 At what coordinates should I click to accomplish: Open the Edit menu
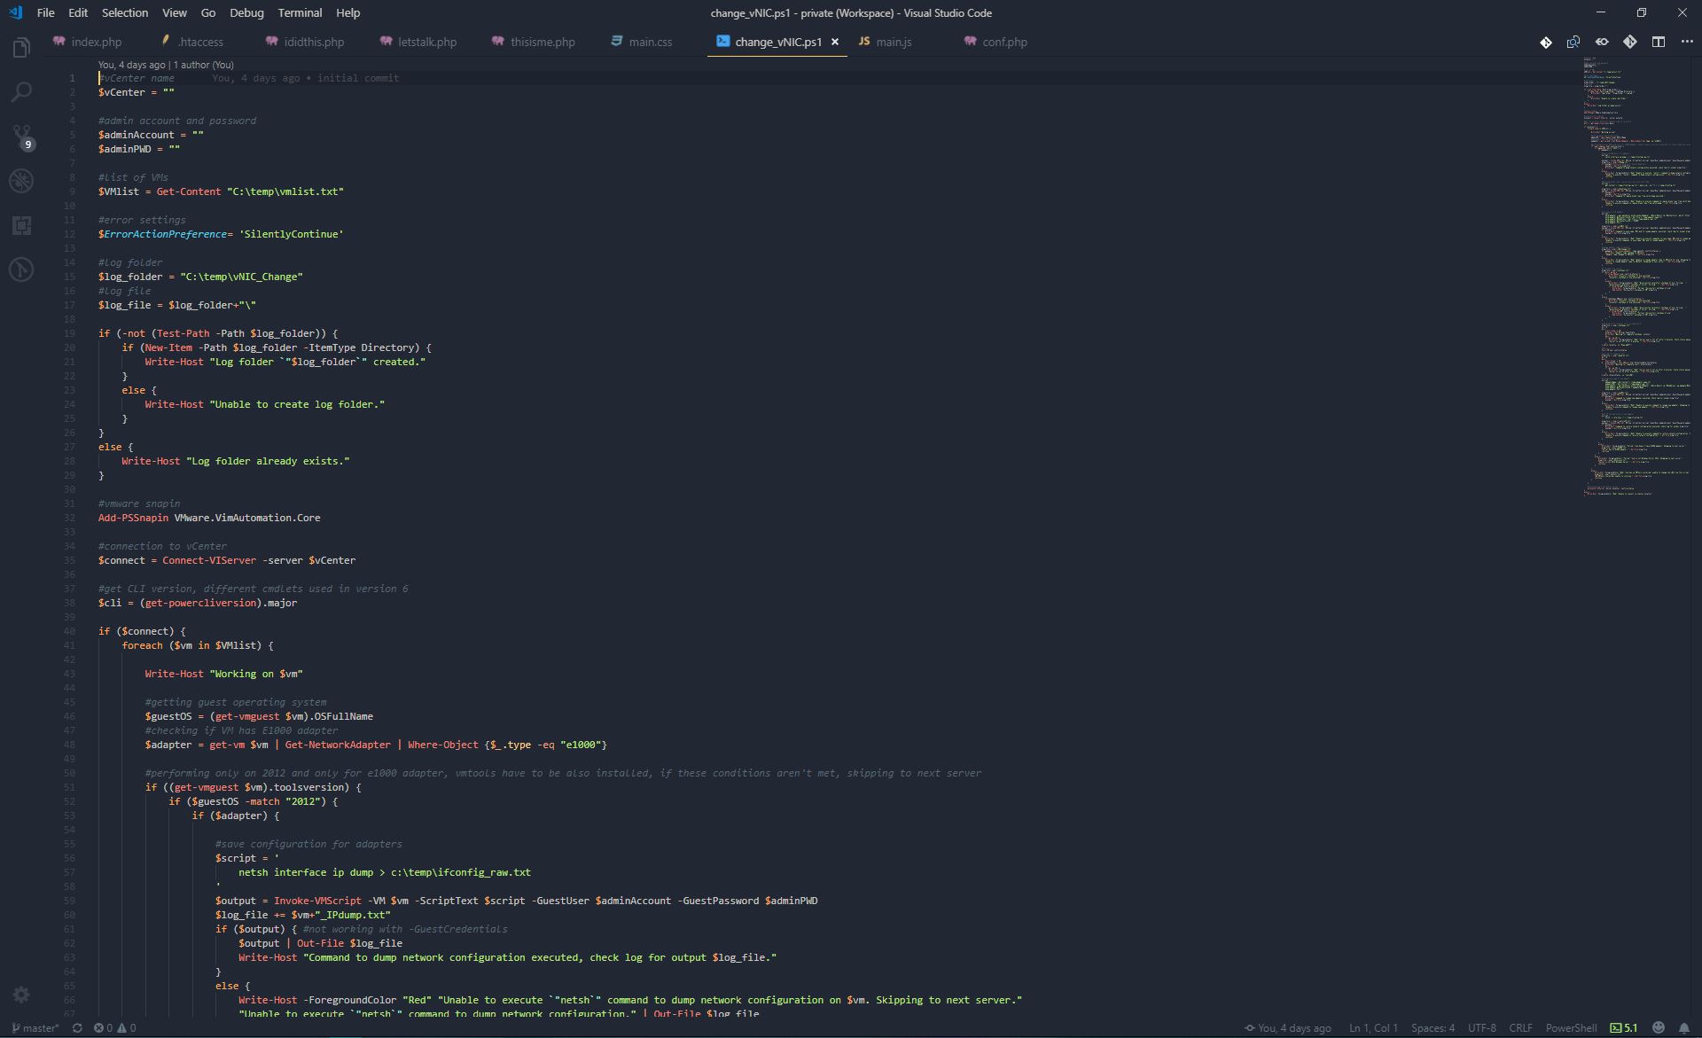pos(78,12)
